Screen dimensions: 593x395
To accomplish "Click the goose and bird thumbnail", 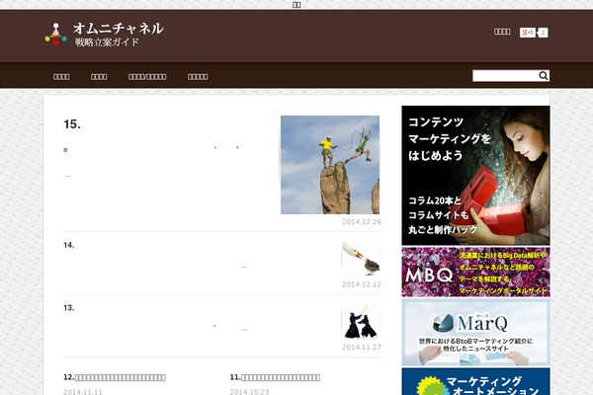I will point(361,259).
